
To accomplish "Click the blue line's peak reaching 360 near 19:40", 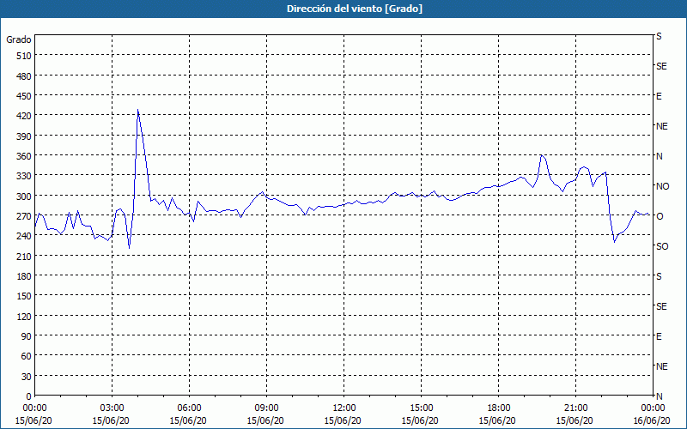I will tap(542, 155).
